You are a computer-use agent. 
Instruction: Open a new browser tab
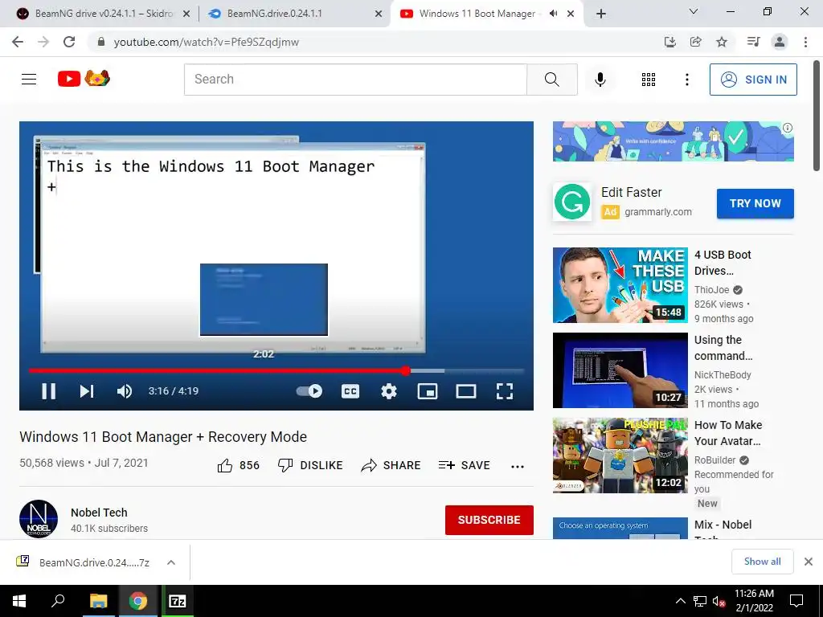tap(601, 14)
